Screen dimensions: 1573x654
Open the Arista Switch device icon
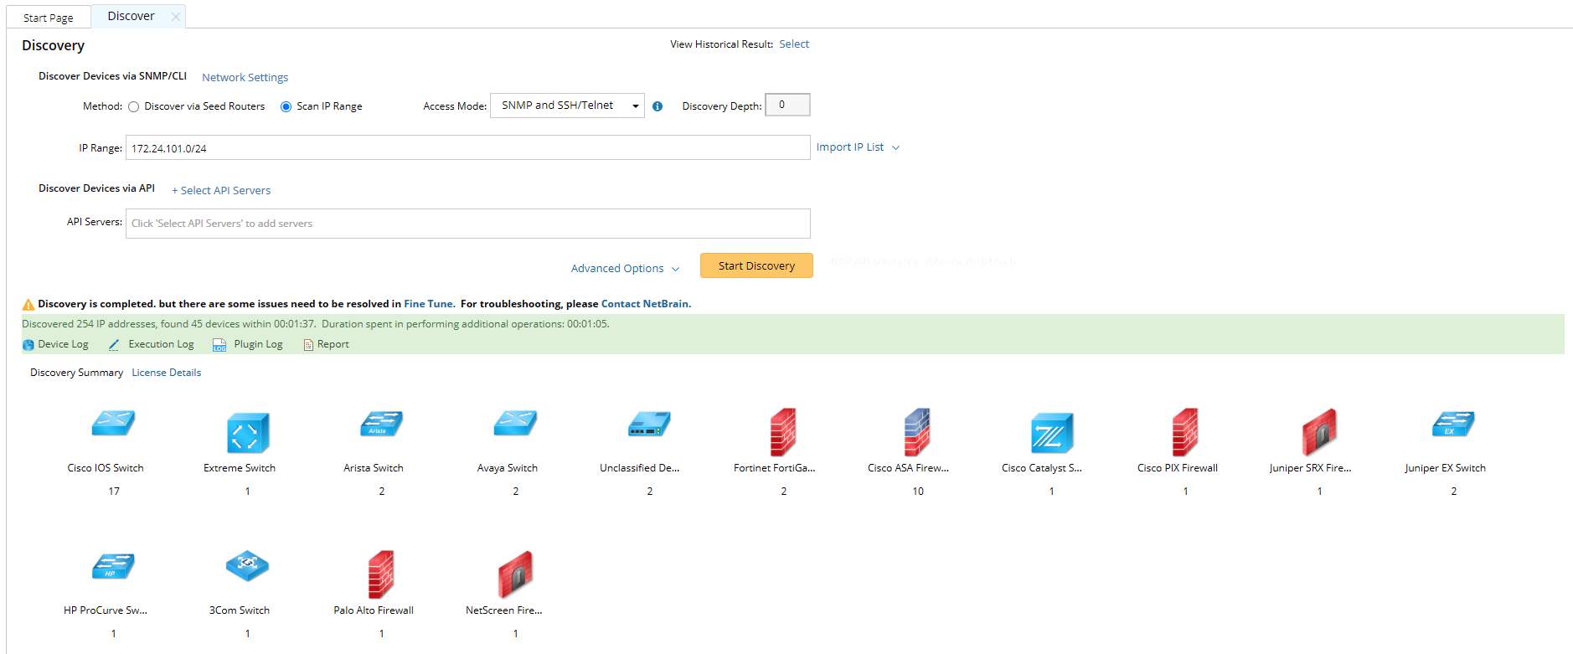point(381,424)
